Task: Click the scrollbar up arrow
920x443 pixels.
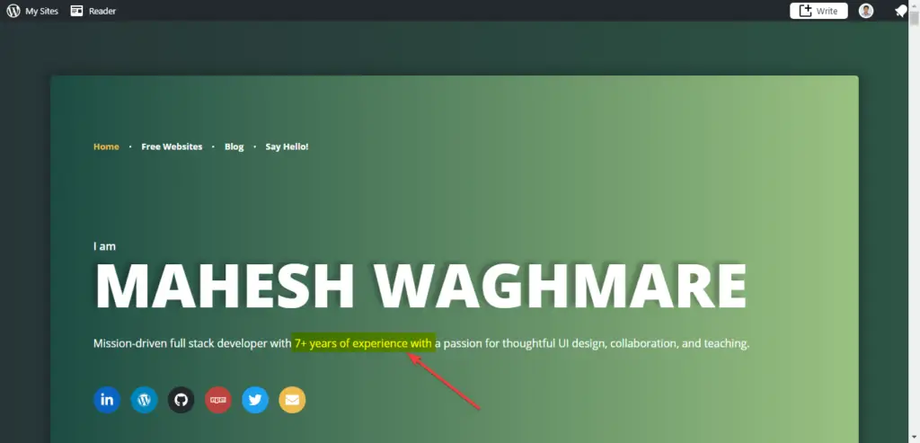Action: (x=914, y=4)
